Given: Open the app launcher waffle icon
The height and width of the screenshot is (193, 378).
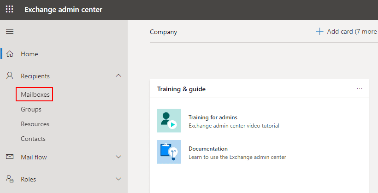Looking at the screenshot, I should (x=10, y=10).
